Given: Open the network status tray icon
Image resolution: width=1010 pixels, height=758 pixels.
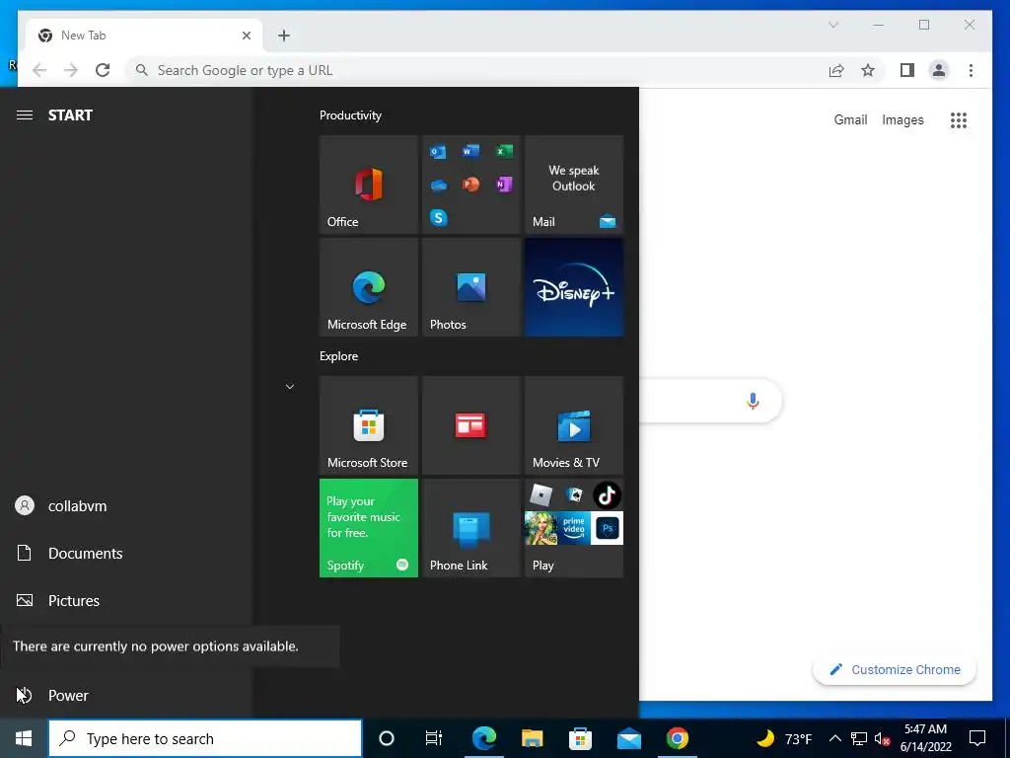Looking at the screenshot, I should pyautogui.click(x=859, y=738).
